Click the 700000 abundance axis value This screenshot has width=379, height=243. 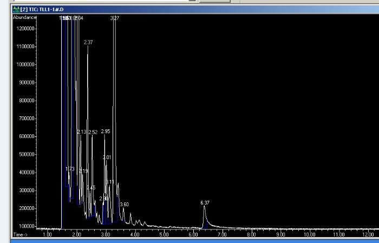(x=27, y=119)
